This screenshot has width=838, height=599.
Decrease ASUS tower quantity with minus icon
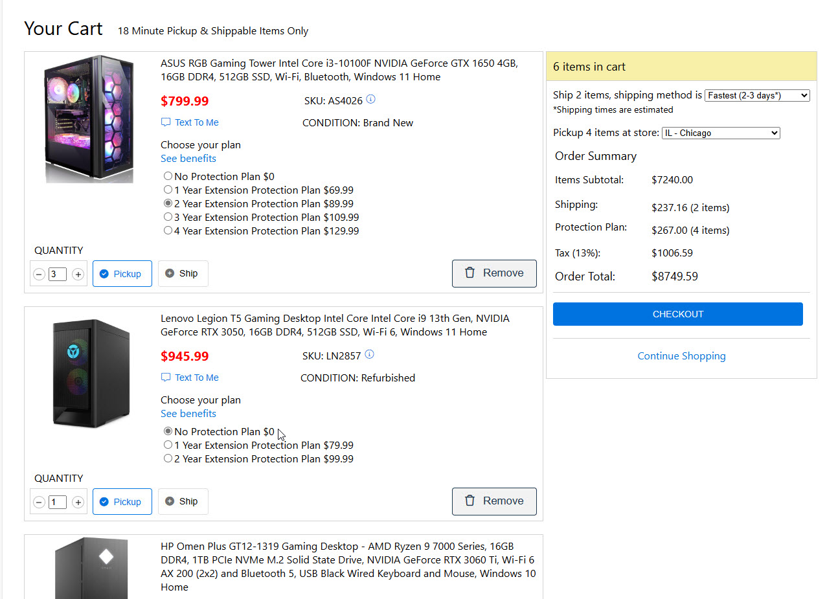39,275
